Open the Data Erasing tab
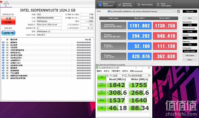 (x=145, y=5)
